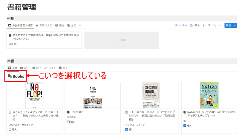This screenshot has width=239, height=135.
Task: Open the quote card by 渋沢 栄一
Action: (x=44, y=40)
